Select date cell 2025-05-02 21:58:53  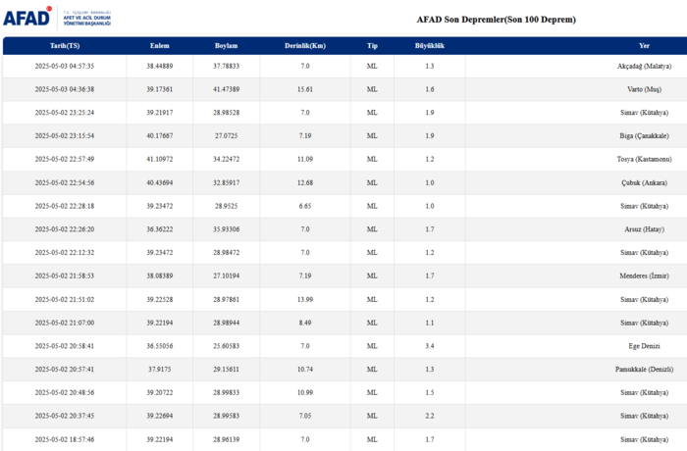click(65, 276)
